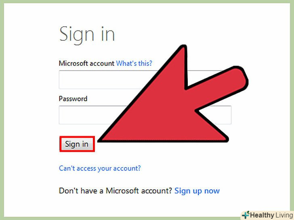Click the Microsoft account field label
Image resolution: width=294 pixels, height=220 pixels.
pyautogui.click(x=86, y=63)
